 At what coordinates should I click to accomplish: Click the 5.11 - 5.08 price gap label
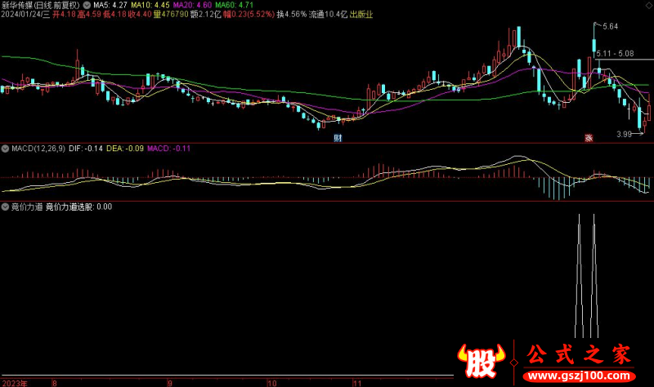615,54
